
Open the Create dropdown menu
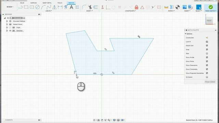click(49, 11)
